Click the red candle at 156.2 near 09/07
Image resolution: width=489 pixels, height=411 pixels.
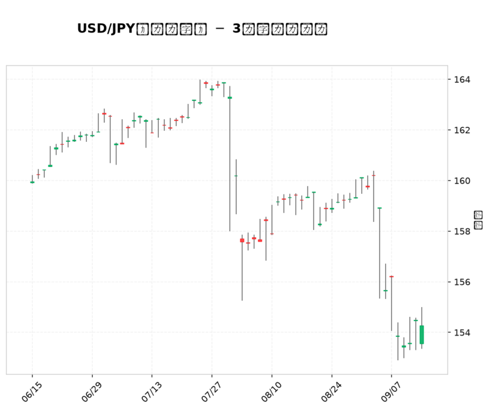click(x=392, y=276)
